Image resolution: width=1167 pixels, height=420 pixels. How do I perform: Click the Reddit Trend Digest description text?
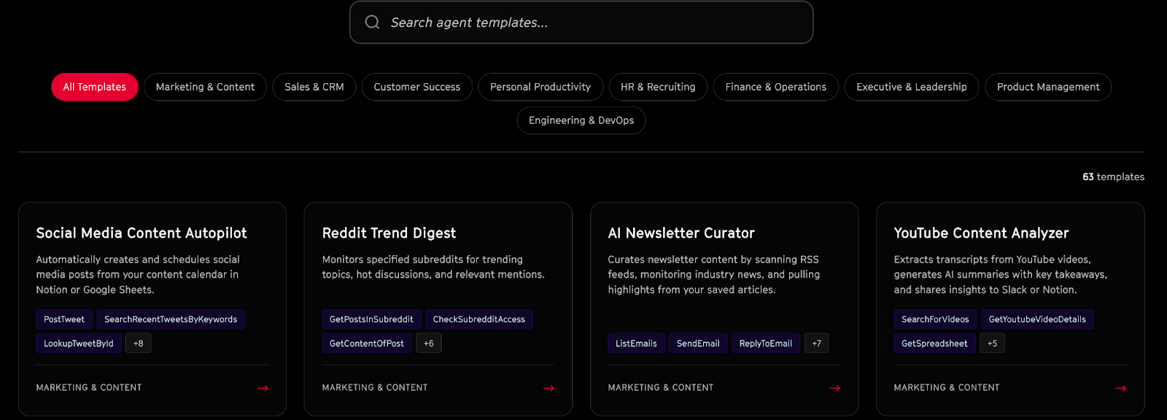pos(433,267)
